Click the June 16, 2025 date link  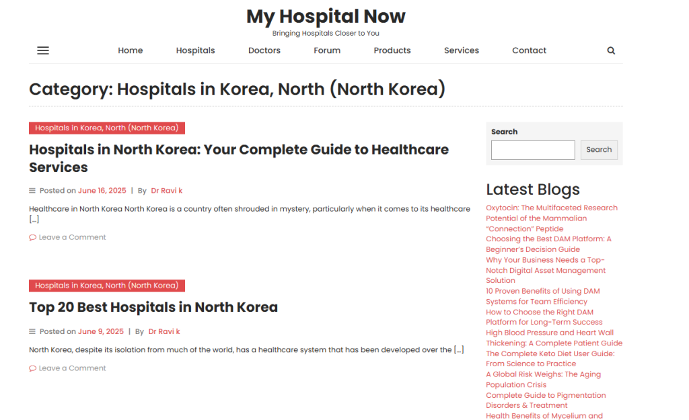[x=102, y=190]
